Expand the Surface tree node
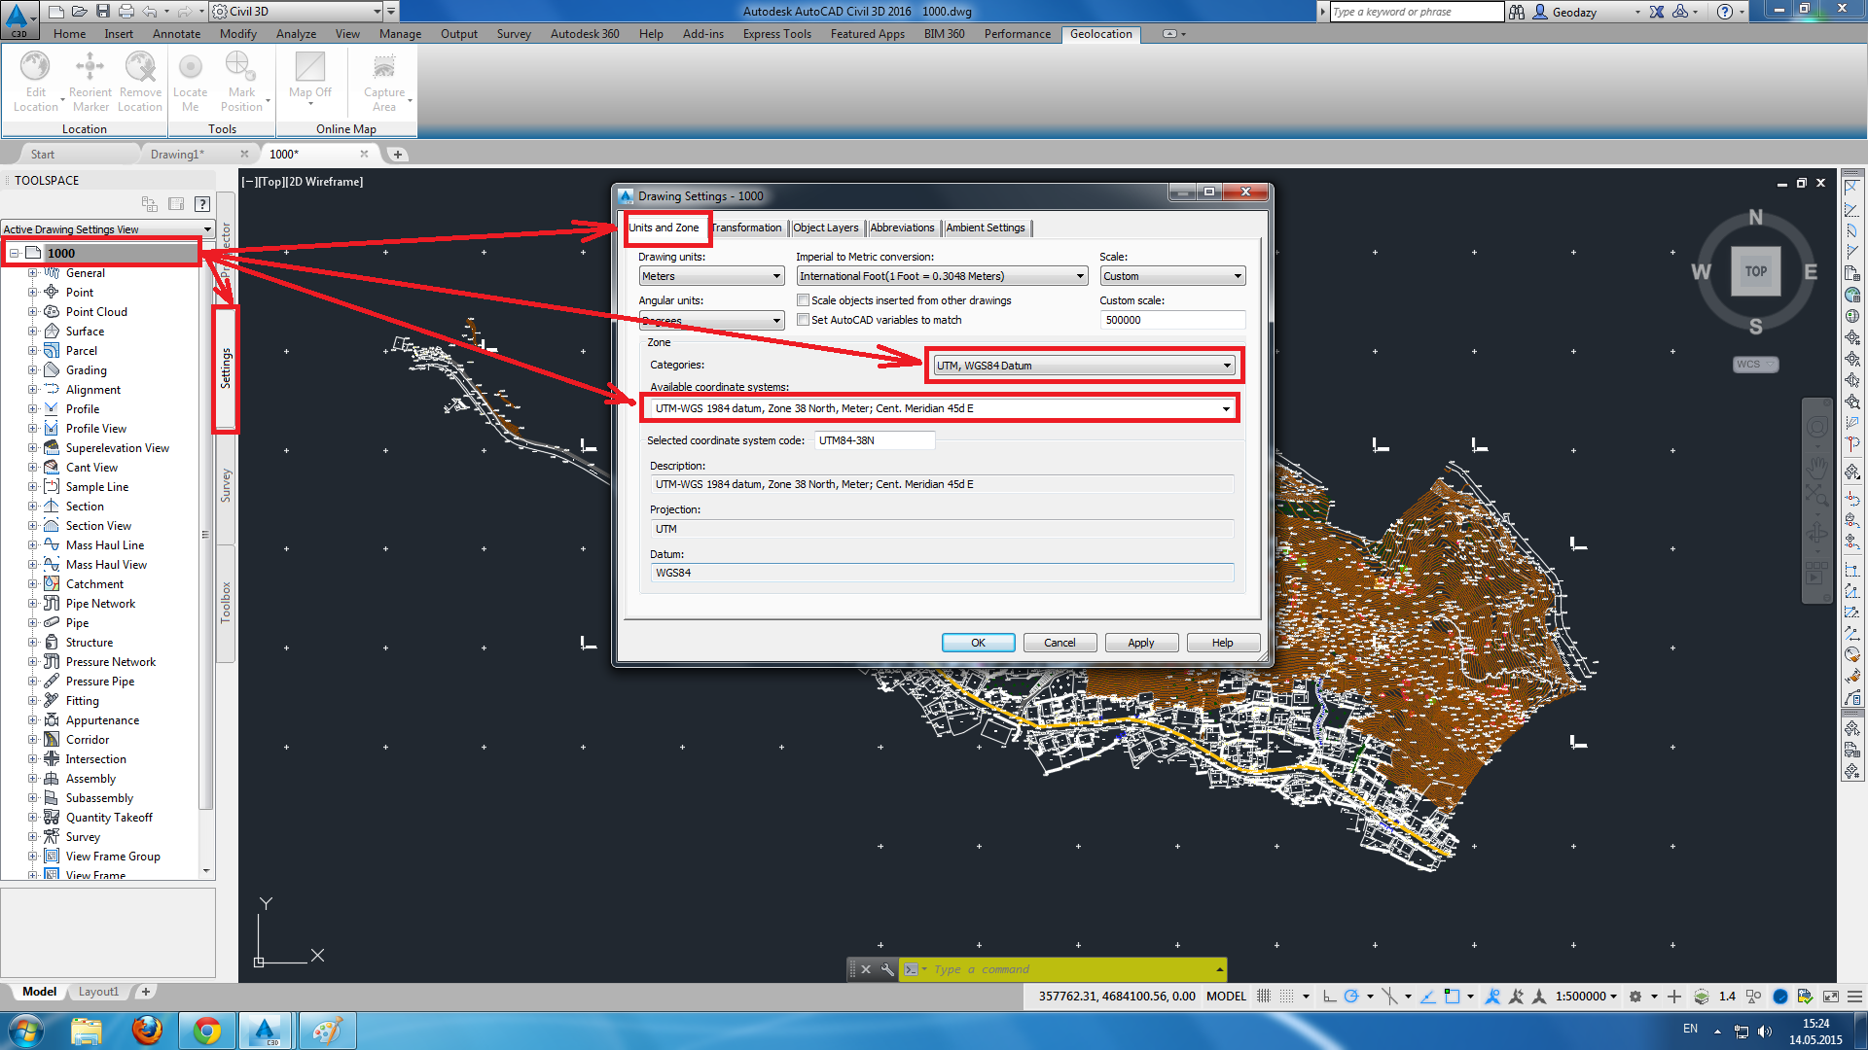 click(x=32, y=332)
